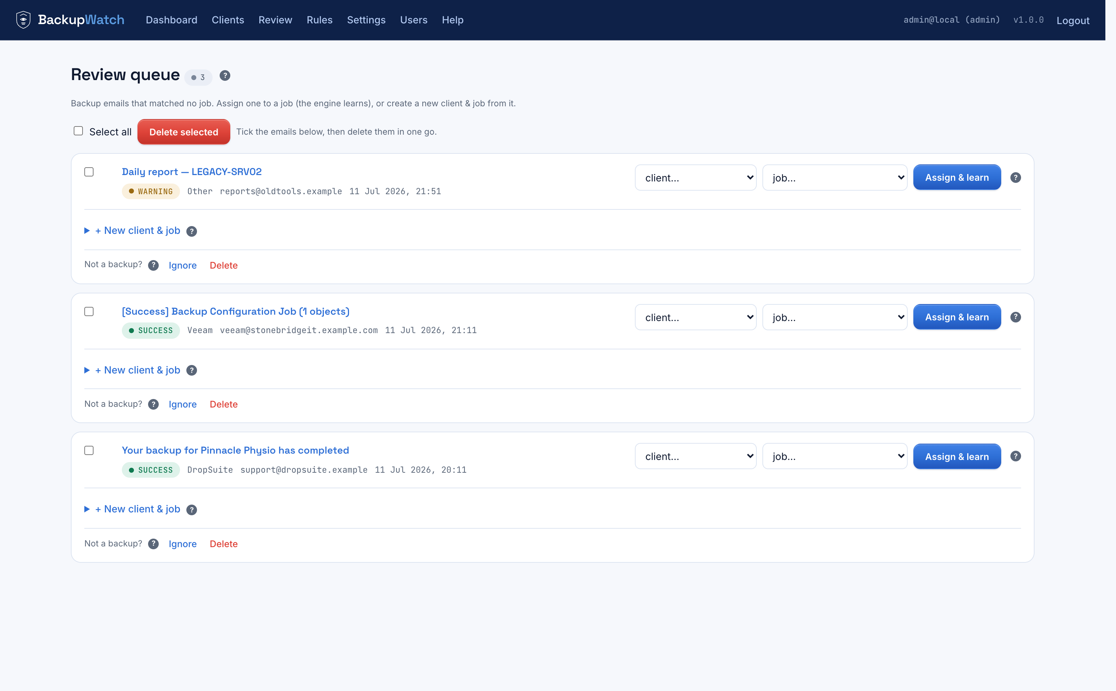Viewport: 1116px width, 691px height.
Task: Delete the Pinnacle Physio backup email
Action: coord(224,544)
